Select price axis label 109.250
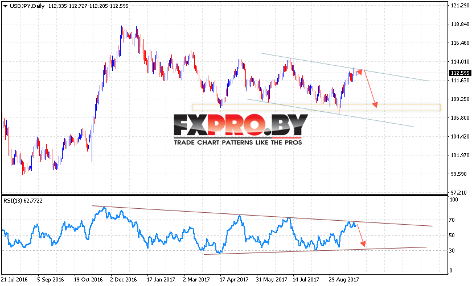The width and height of the screenshot is (472, 286). 460,99
